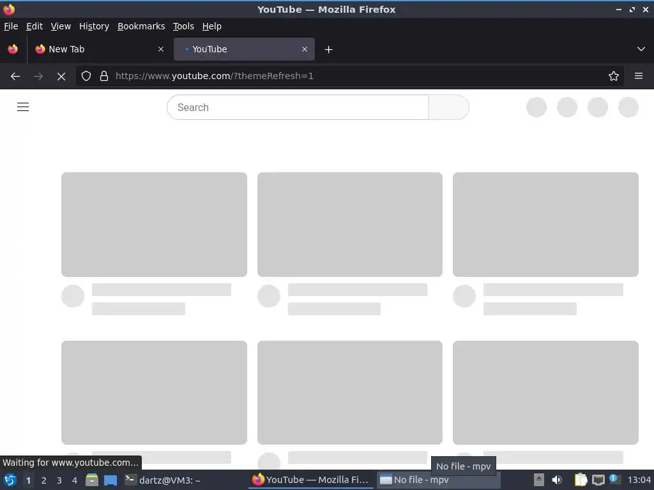654x490 pixels.
Task: Click the browser forward arrow
Action: [38, 77]
